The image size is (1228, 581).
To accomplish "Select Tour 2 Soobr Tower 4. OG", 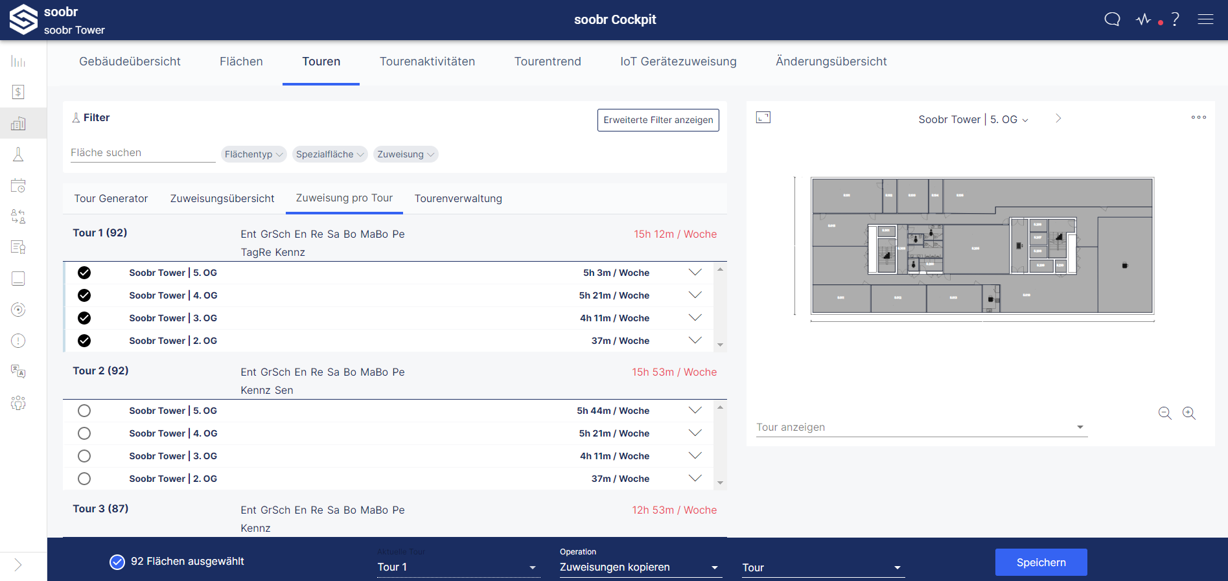I will pos(84,433).
